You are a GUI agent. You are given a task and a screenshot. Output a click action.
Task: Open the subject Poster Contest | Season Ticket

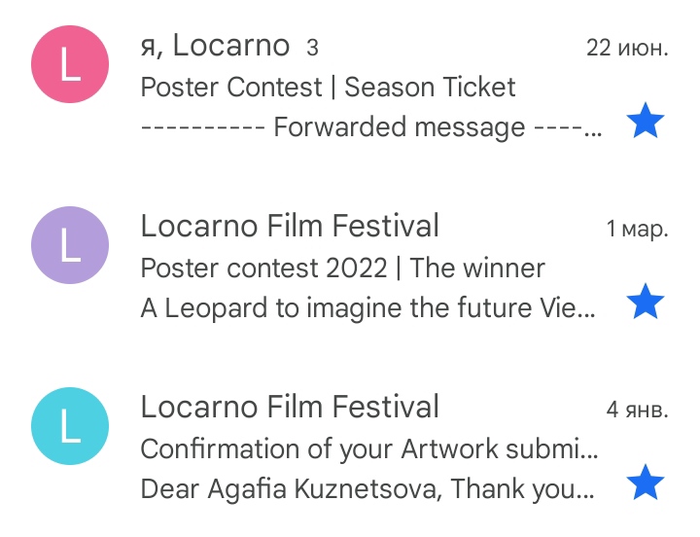point(329,87)
